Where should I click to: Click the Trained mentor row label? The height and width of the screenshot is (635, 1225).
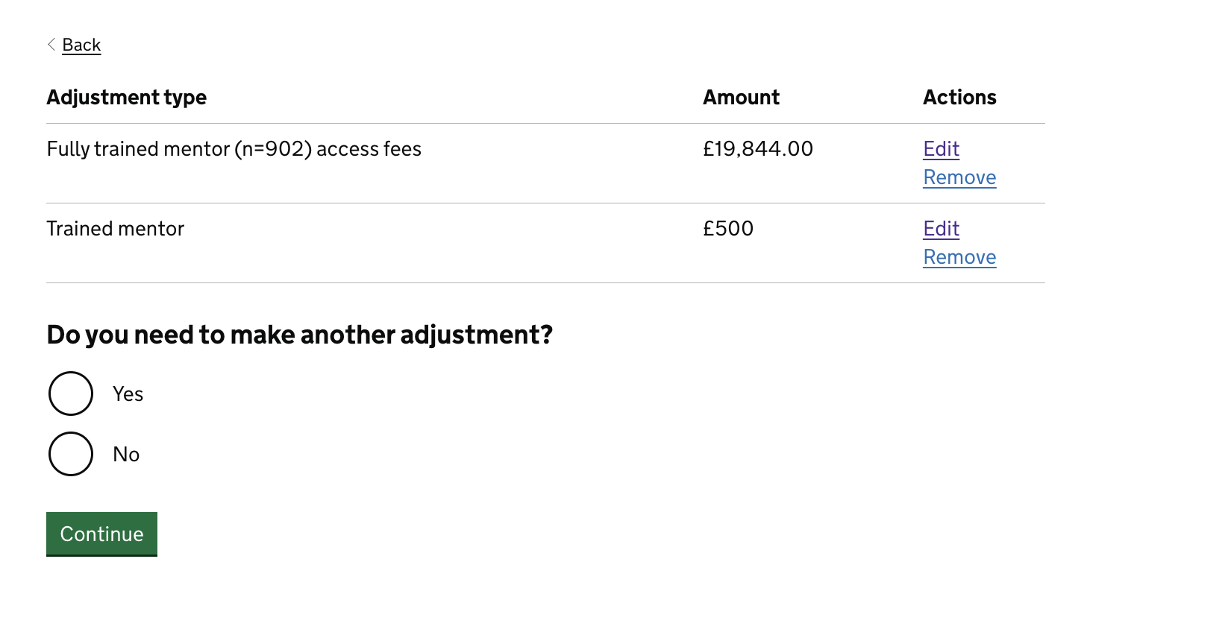click(115, 228)
